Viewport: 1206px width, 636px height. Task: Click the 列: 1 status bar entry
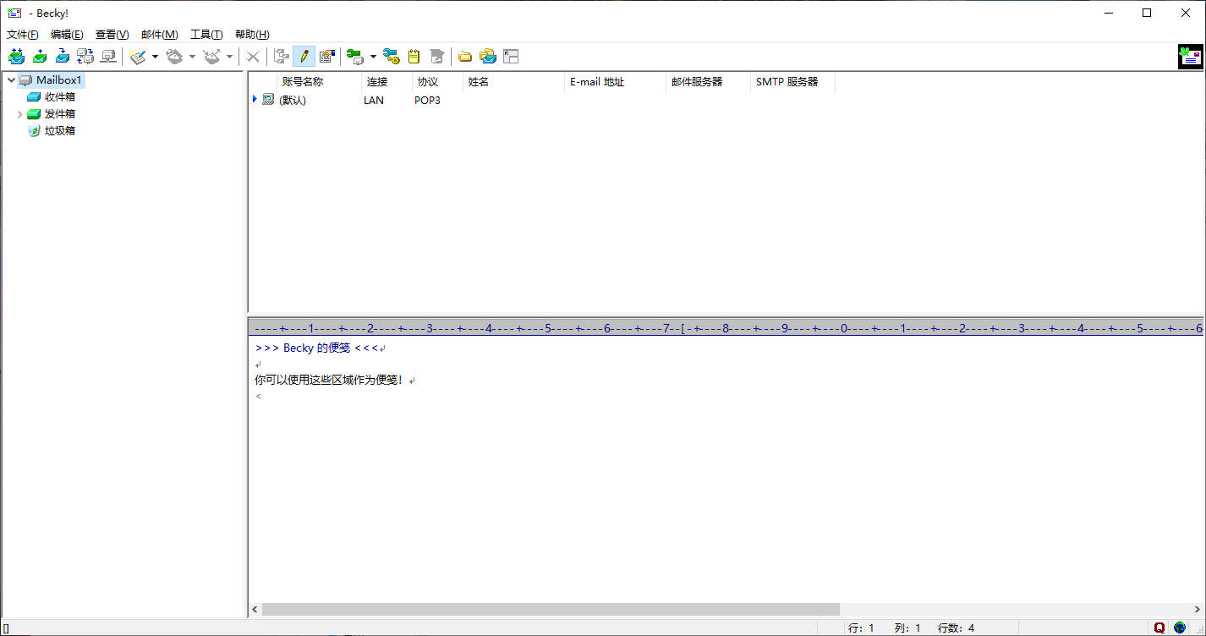point(907,628)
